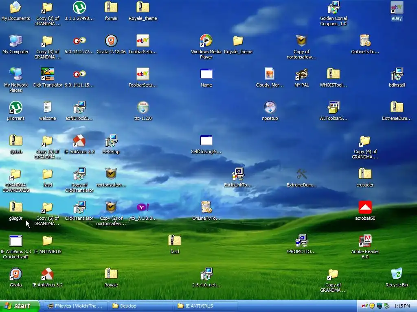
Task: Click the Adobe Reader 6.0 shortcut
Action: pyautogui.click(x=365, y=240)
